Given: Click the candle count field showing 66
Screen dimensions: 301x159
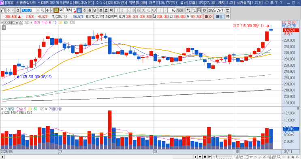Looking at the screenshot, I should coord(173,10).
